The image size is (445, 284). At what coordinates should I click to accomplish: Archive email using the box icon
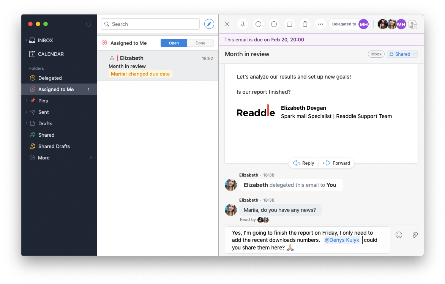pyautogui.click(x=289, y=24)
